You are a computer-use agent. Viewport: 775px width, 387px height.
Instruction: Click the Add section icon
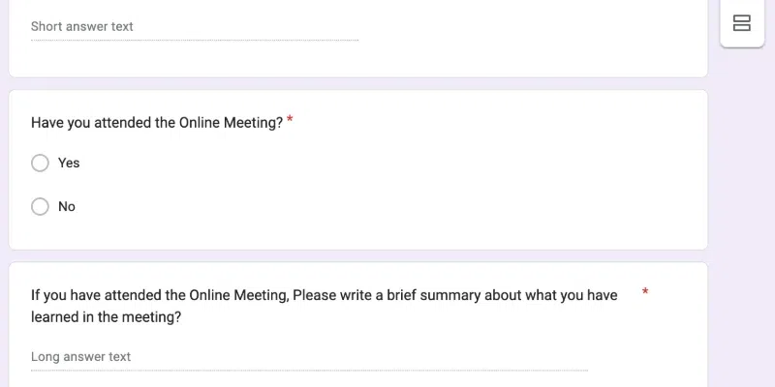(x=742, y=23)
